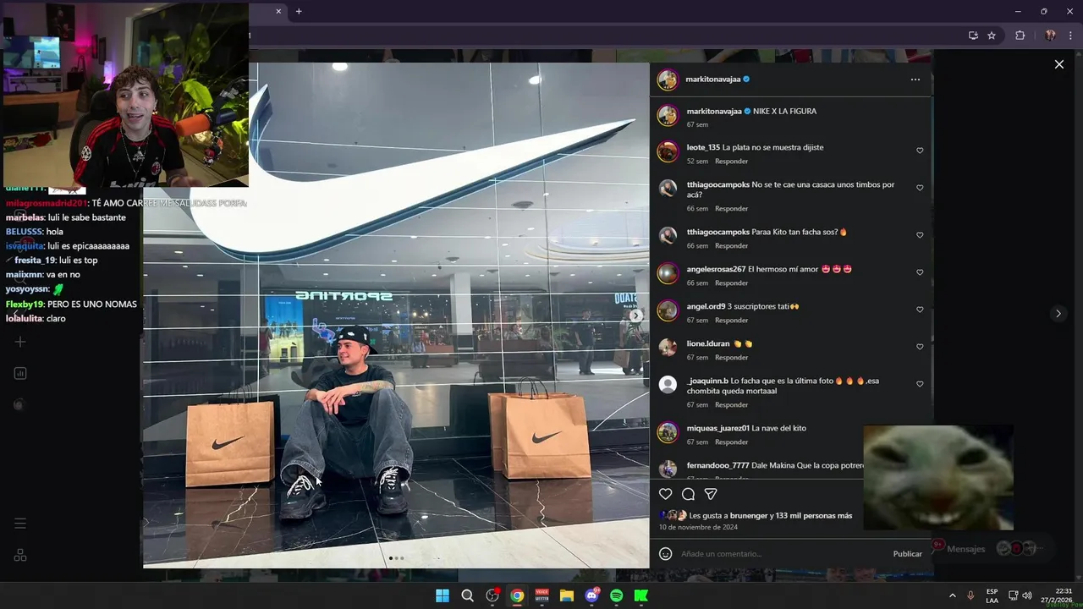Focus the 'Añade un comentario' field
1083x609 pixels.
[783, 554]
